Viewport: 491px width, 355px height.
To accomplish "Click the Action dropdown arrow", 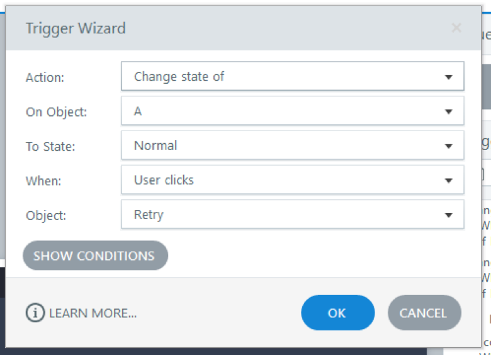I will (448, 77).
